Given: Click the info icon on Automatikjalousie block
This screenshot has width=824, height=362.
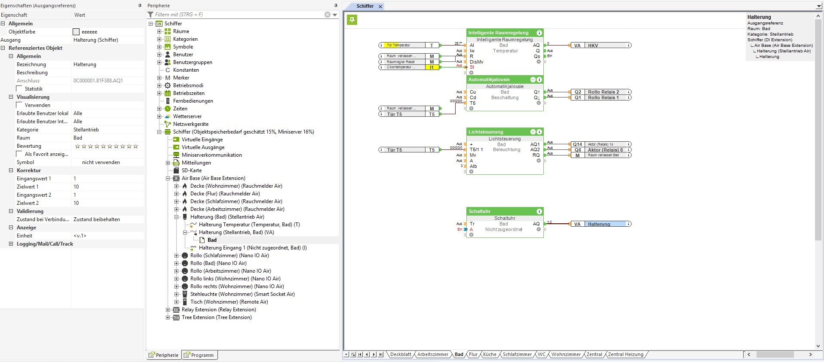Looking at the screenshot, I should tap(539, 79).
